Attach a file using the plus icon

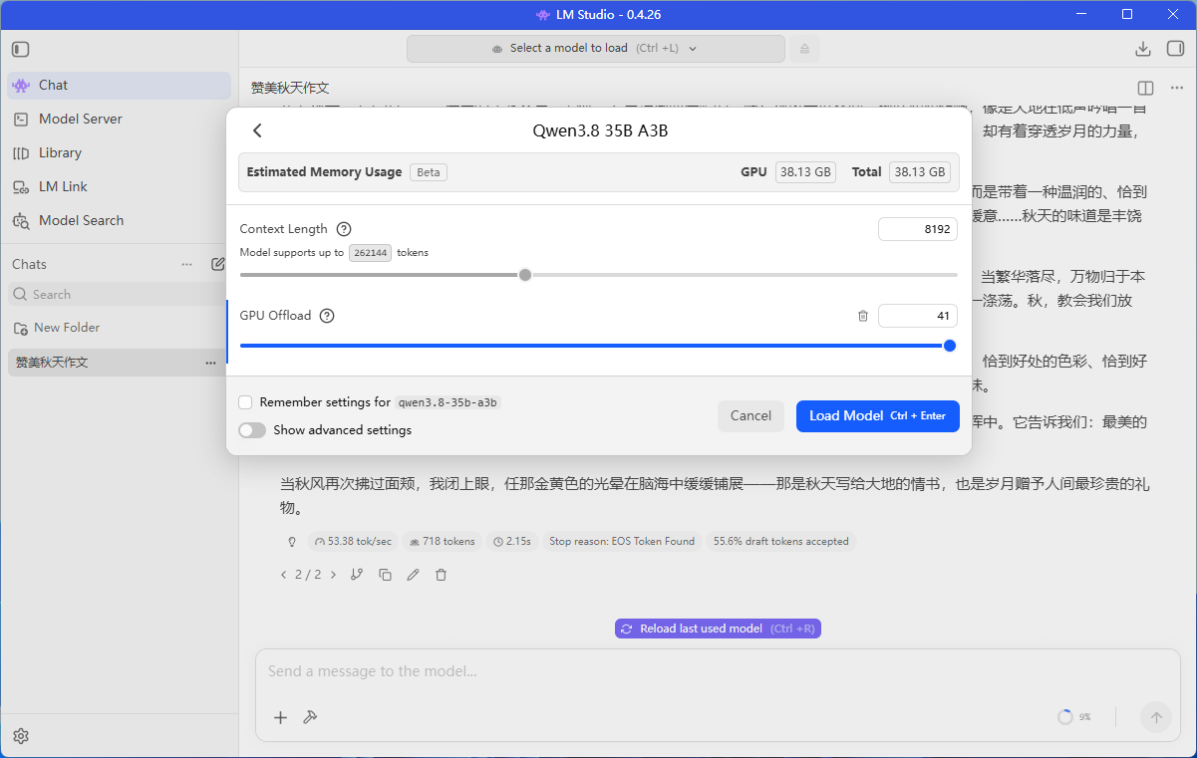click(x=280, y=717)
